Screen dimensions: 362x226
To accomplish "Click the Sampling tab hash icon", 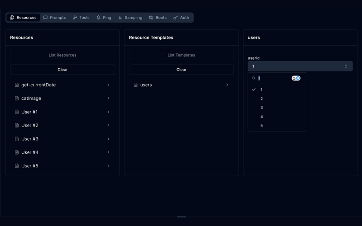I will click(x=120, y=18).
